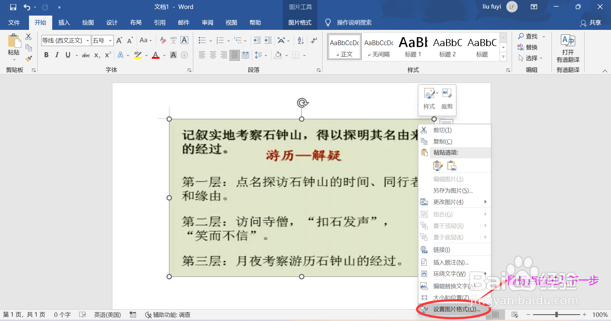The height and width of the screenshot is (321, 611).
Task: Open the Replace tool
Action: pos(531,47)
